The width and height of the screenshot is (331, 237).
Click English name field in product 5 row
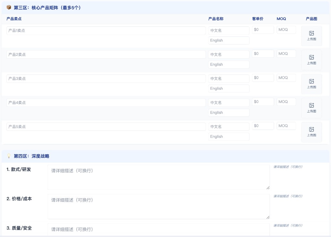coord(229,136)
